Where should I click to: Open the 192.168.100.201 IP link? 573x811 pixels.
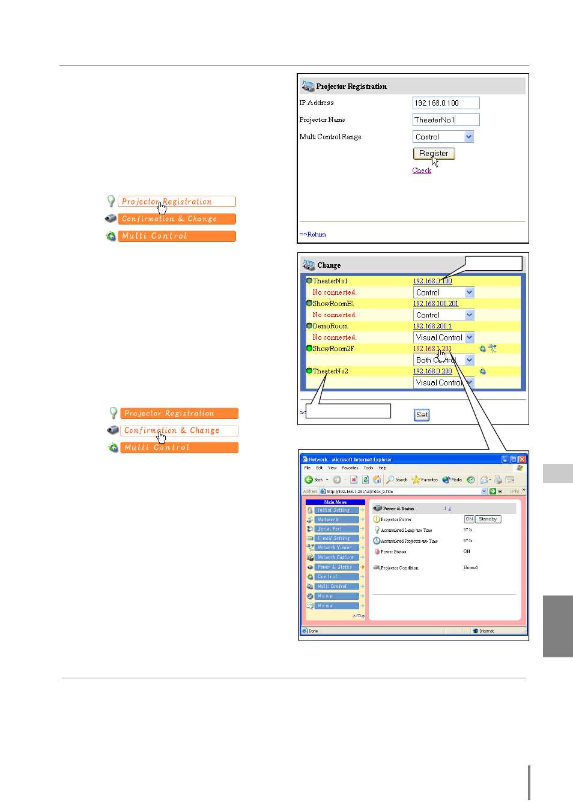click(x=435, y=304)
